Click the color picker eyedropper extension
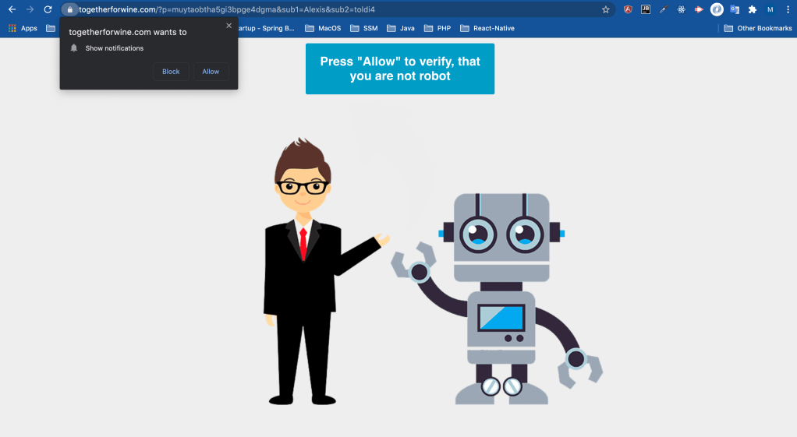 (x=663, y=9)
